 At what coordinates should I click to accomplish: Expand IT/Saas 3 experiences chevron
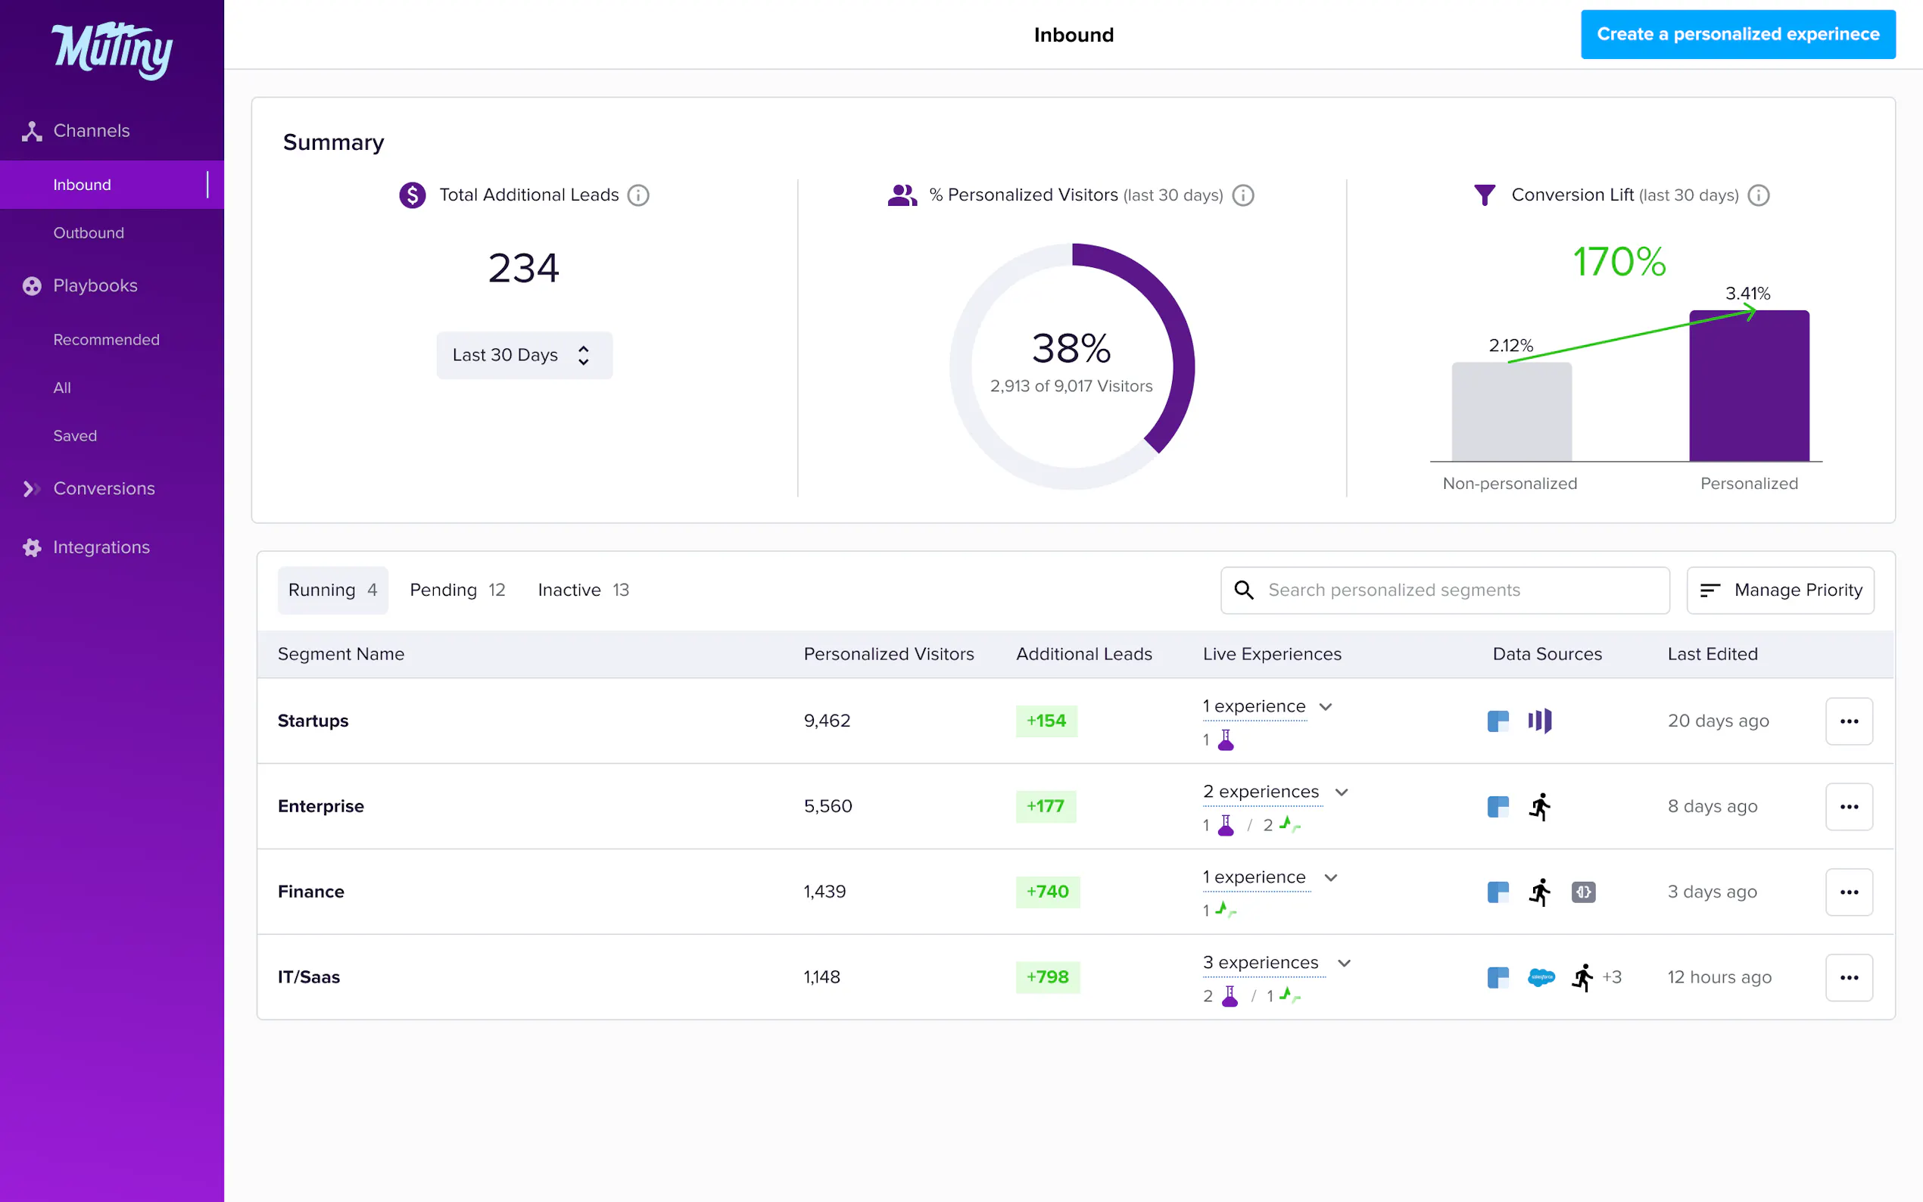(1345, 963)
